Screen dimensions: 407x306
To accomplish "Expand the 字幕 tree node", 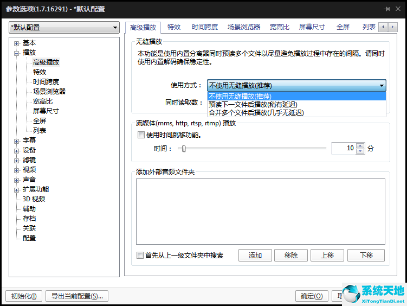I will [17, 141].
